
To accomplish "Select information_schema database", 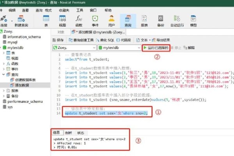I will [x=24, y=37].
